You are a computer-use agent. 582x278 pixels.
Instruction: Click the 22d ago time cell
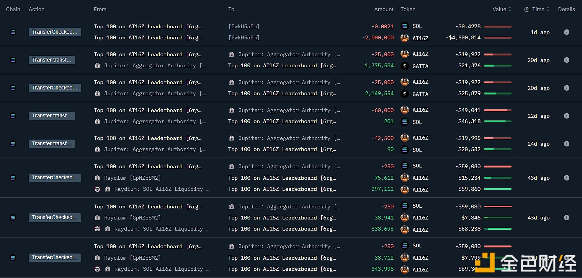(x=538, y=116)
